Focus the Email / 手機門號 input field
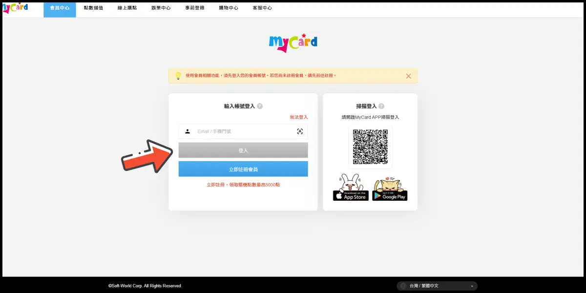This screenshot has width=586, height=293. point(243,131)
